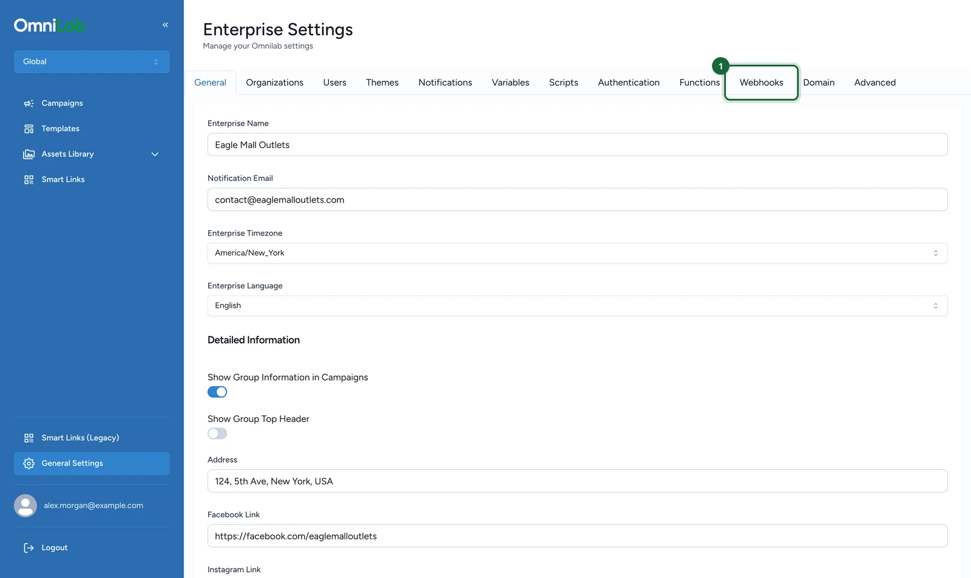Go to Campaigns in sidebar
The height and width of the screenshot is (578, 971).
click(92, 103)
